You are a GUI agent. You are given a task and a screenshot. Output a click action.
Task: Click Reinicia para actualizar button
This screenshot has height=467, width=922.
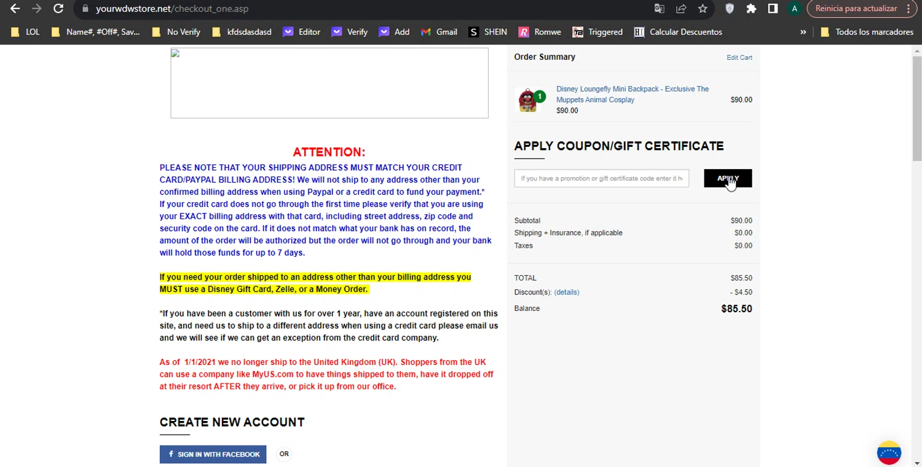pos(856,9)
